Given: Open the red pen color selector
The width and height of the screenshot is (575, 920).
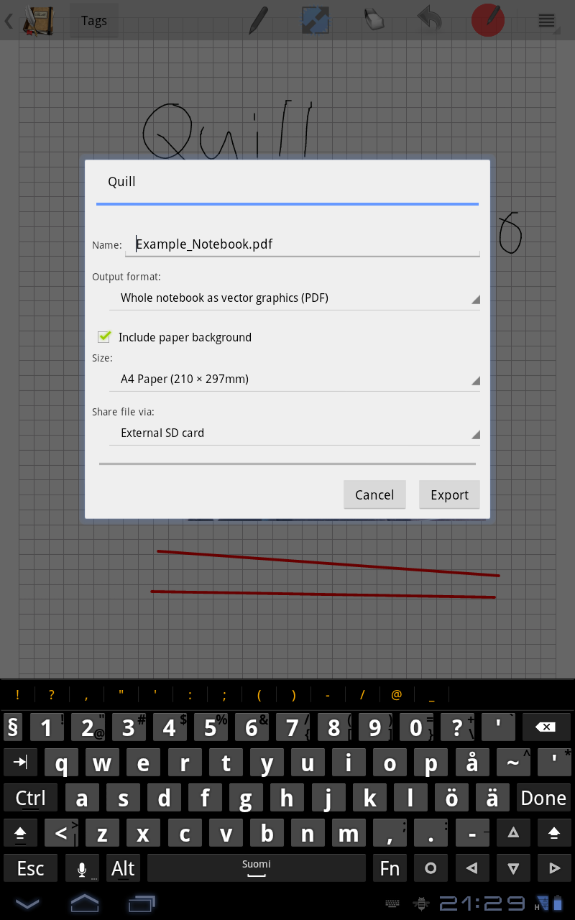Looking at the screenshot, I should point(488,20).
